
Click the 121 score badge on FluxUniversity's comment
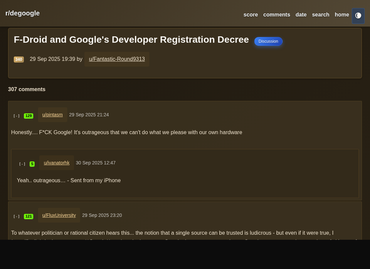point(29,216)
